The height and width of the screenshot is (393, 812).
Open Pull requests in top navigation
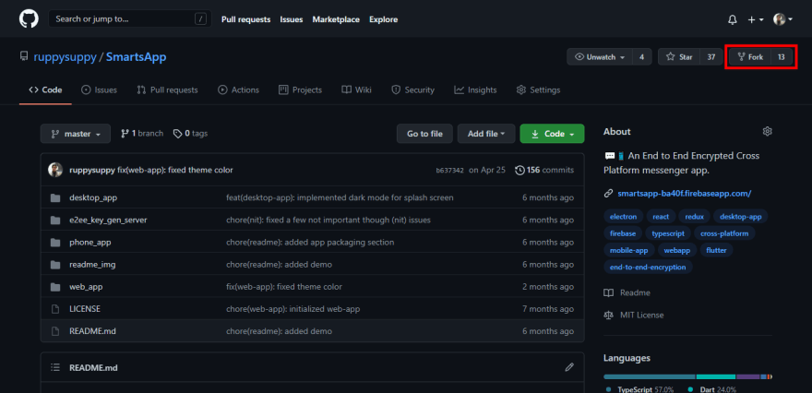point(246,19)
